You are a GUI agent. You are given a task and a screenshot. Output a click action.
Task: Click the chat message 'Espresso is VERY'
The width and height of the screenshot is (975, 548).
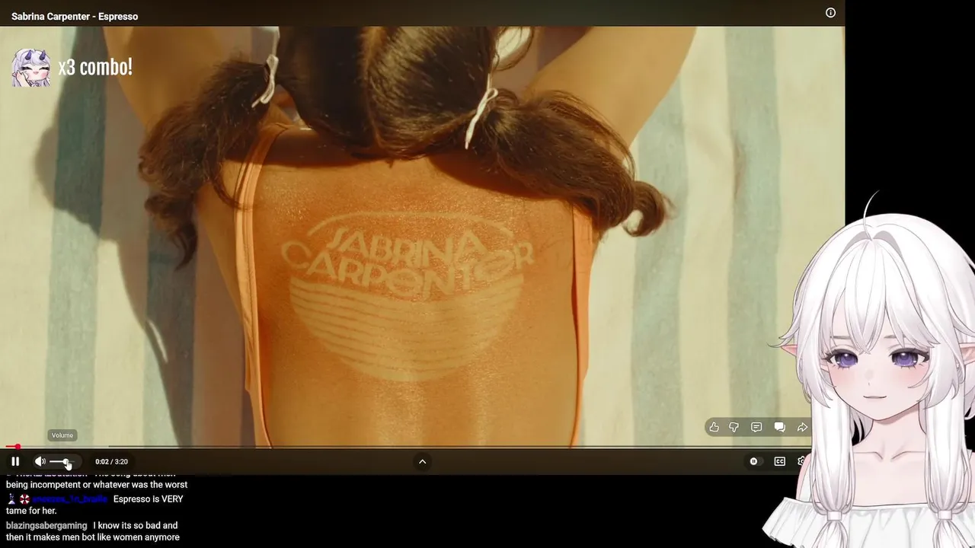(149, 499)
